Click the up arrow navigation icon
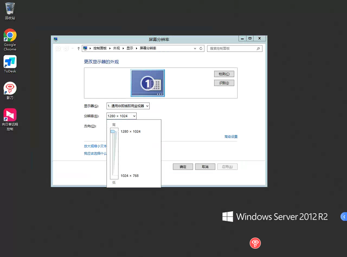Viewport: 347px width, 257px height. [78, 49]
